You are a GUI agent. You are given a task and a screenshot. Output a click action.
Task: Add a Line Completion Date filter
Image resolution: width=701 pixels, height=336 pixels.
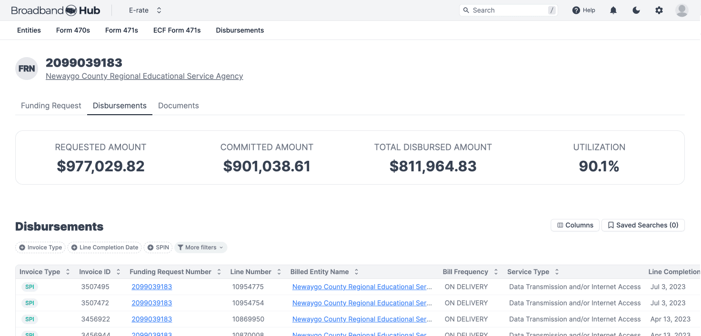click(104, 247)
